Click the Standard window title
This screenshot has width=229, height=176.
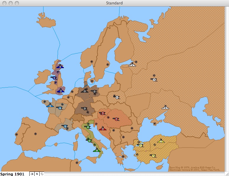[114, 3]
